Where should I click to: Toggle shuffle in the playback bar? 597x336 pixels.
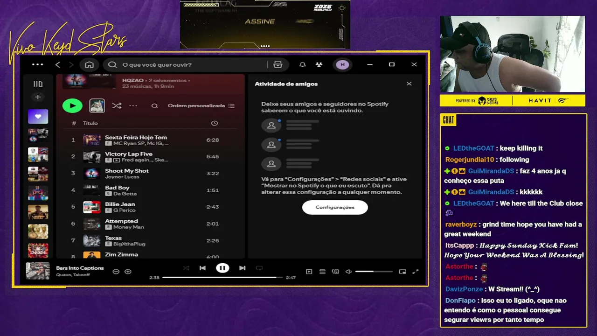point(186,268)
